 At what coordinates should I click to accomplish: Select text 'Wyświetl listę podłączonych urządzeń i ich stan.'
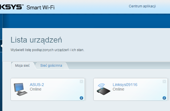(47, 50)
